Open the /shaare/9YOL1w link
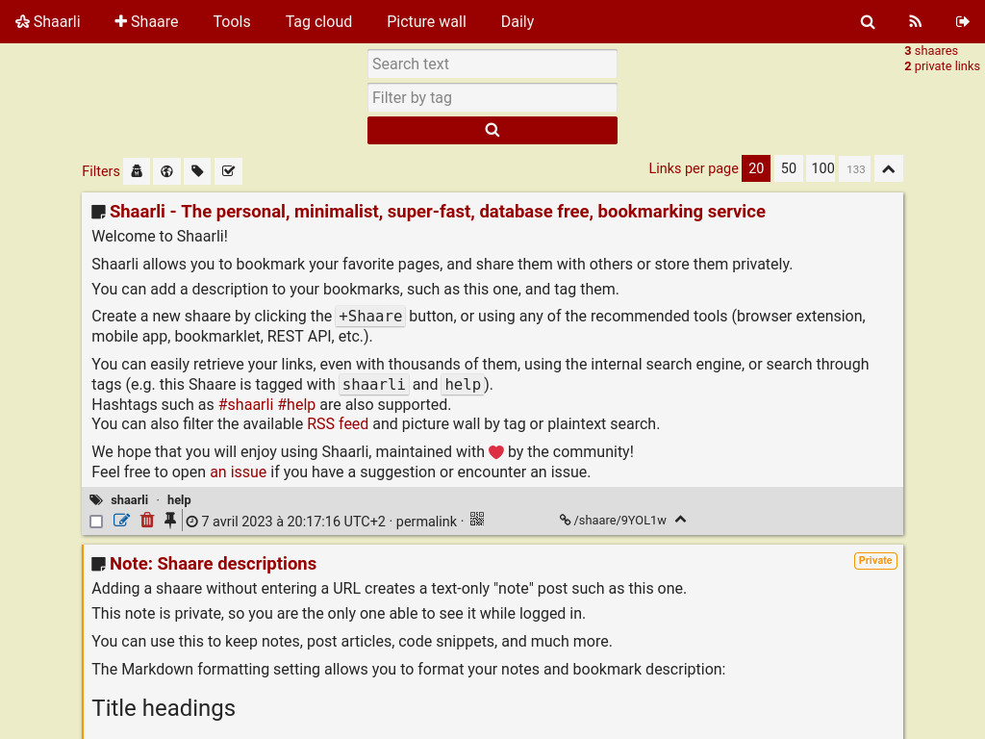The height and width of the screenshot is (739, 985). [x=613, y=521]
